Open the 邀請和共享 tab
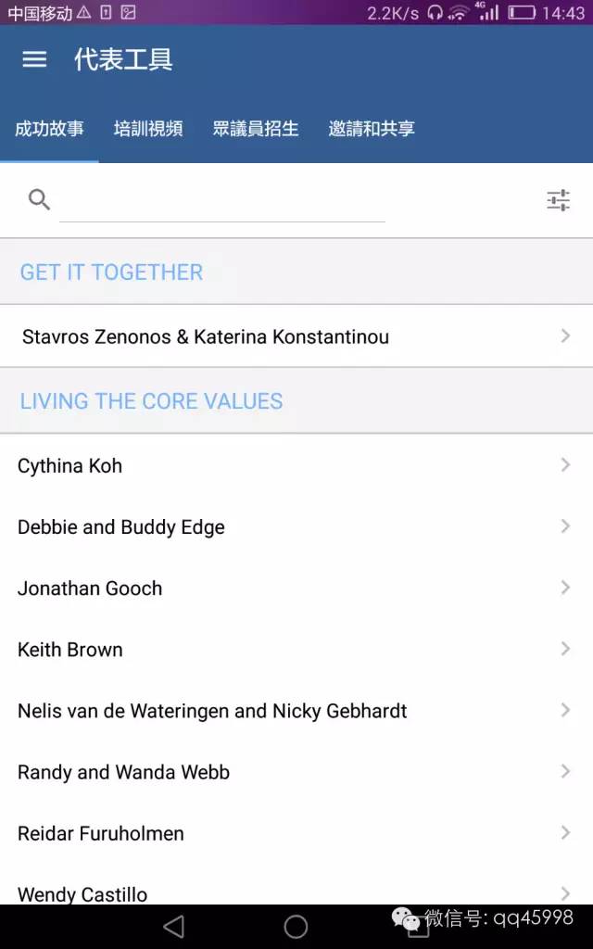The height and width of the screenshot is (949, 593). [372, 129]
